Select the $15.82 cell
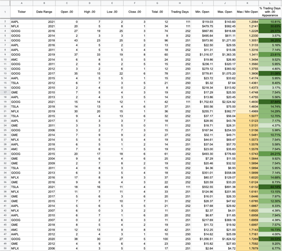 click(x=202, y=244)
